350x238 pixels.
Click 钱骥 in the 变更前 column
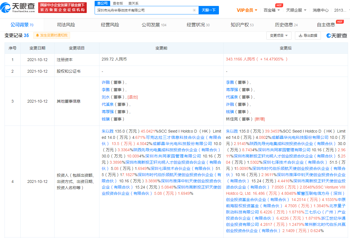pos(106,119)
